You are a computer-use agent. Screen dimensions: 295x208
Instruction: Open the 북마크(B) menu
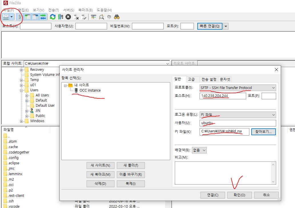[85, 10]
